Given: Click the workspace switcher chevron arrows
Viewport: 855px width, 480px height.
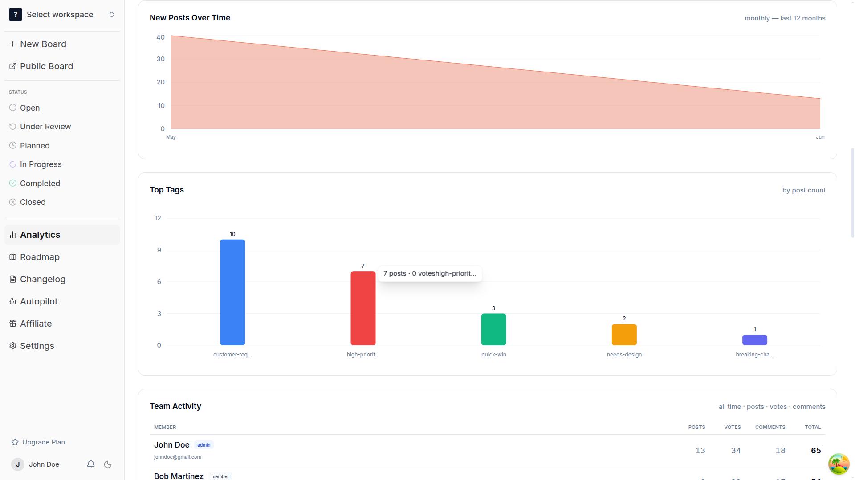Looking at the screenshot, I should coord(112,15).
